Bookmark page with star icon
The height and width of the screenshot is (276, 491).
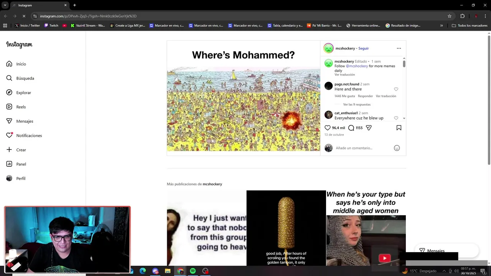450,16
